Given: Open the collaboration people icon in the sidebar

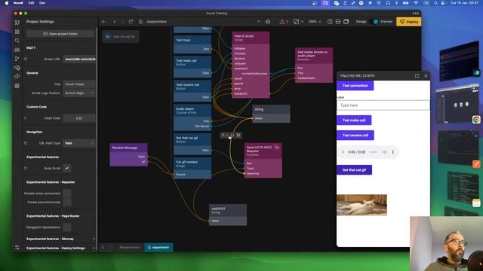Looking at the screenshot, I should coord(17,50).
